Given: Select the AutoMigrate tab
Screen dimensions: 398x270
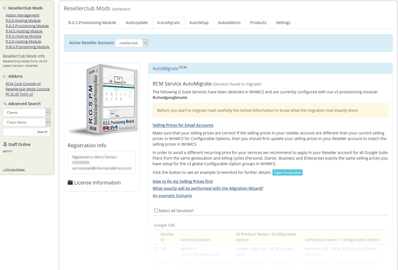Looking at the screenshot, I should [x=168, y=23].
